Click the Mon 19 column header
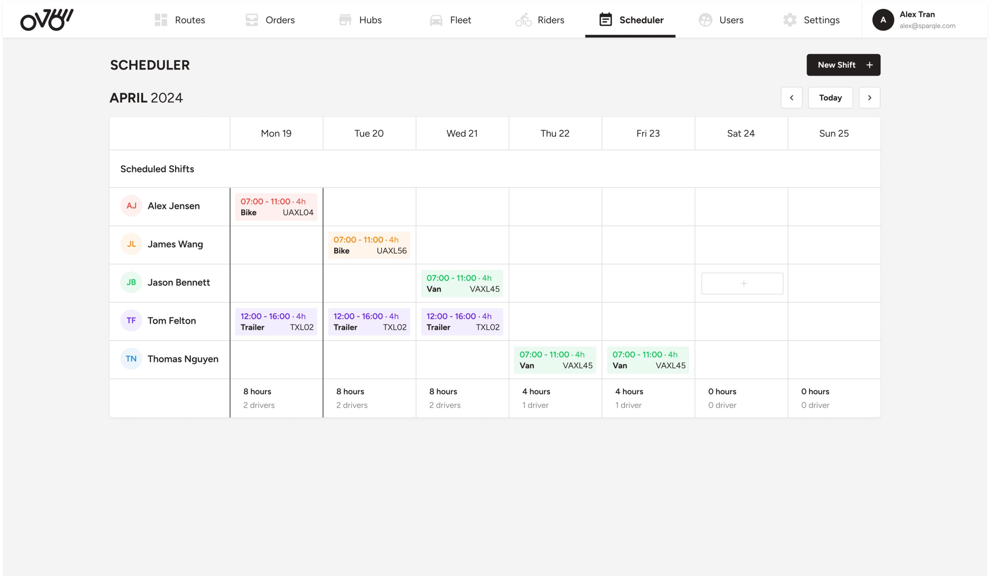 276,133
